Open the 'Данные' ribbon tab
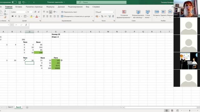200x112 pixels. (x=61, y=7)
